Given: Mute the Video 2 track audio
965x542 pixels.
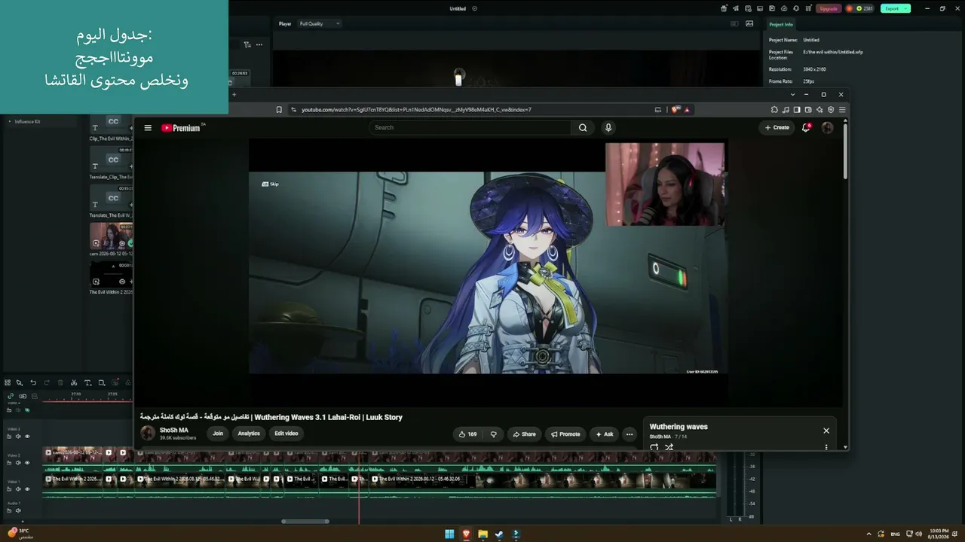Looking at the screenshot, I should pos(18,463).
